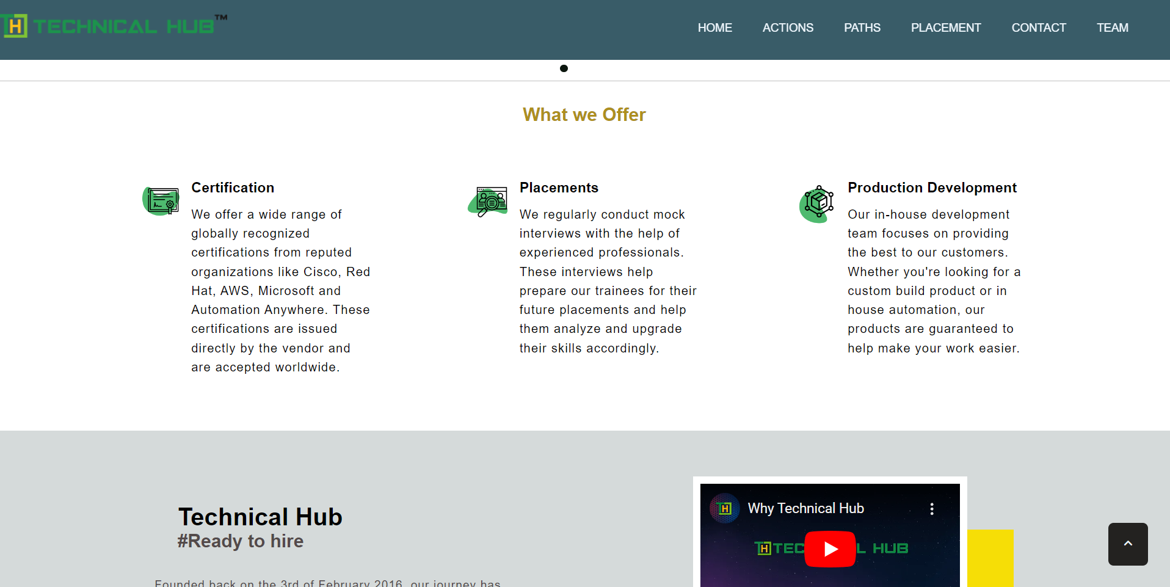This screenshot has width=1170, height=587.
Task: Go to the HOME page
Action: point(714,27)
